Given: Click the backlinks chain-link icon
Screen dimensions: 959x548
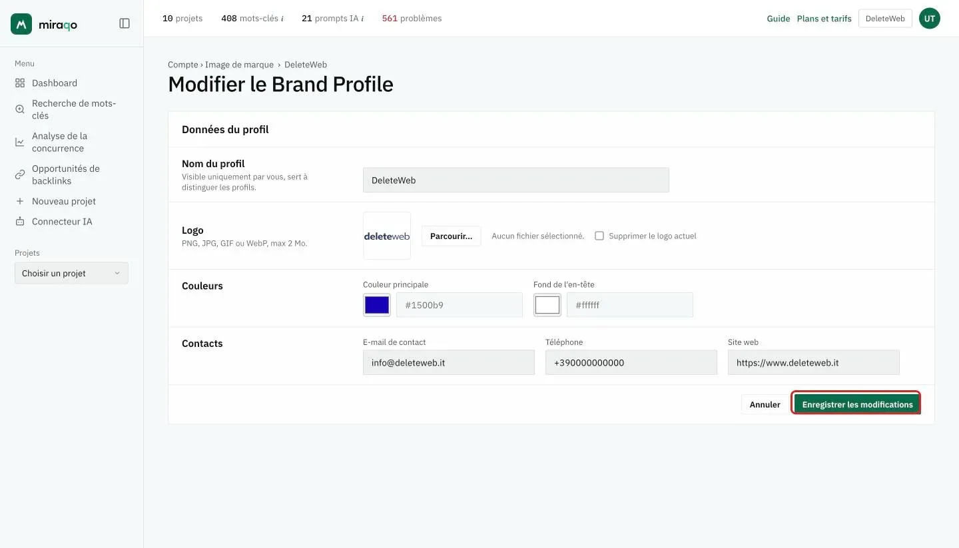Looking at the screenshot, I should click(20, 174).
